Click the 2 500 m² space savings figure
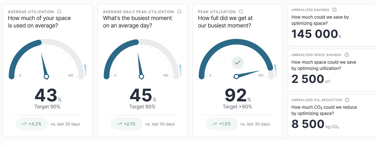 308,79
